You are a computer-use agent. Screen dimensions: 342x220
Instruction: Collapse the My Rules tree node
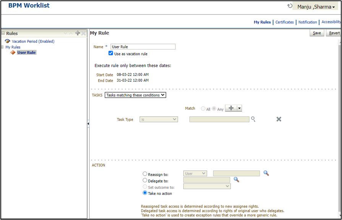[2, 47]
